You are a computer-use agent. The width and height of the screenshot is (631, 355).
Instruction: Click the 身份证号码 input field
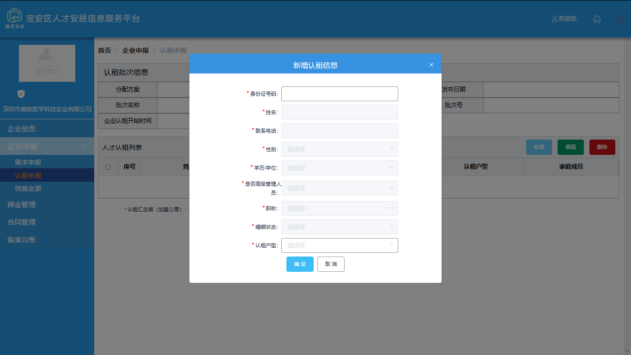[x=340, y=94]
